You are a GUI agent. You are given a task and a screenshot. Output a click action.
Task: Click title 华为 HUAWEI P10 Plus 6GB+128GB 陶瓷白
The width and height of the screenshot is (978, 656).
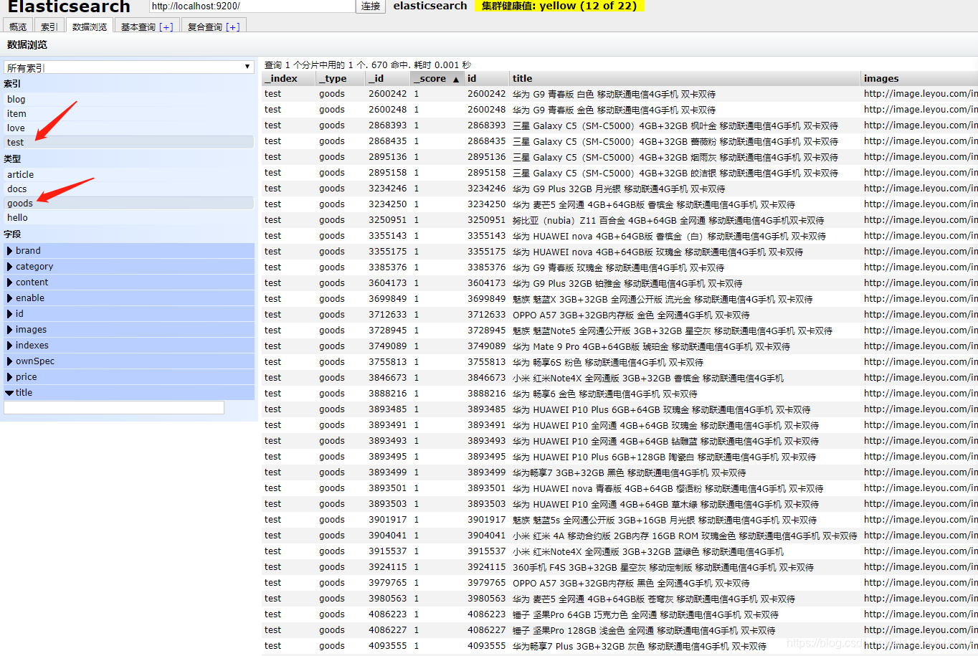[664, 457]
